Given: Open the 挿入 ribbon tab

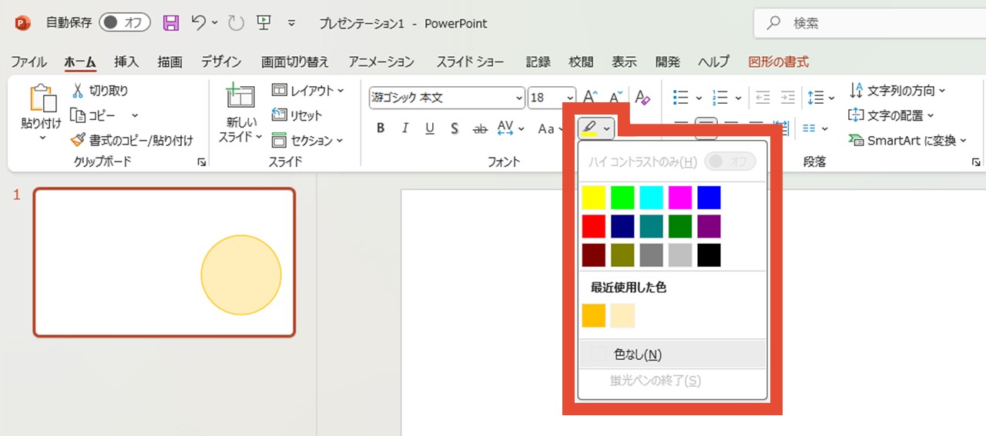Looking at the screenshot, I should (x=126, y=62).
